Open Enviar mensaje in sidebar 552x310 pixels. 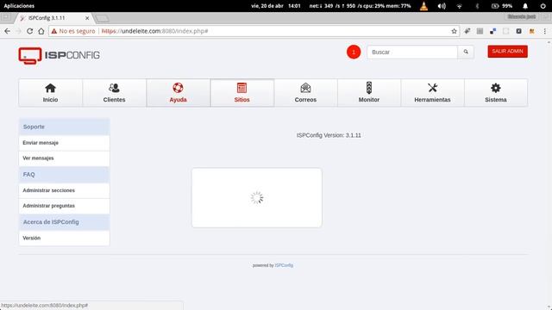point(64,143)
